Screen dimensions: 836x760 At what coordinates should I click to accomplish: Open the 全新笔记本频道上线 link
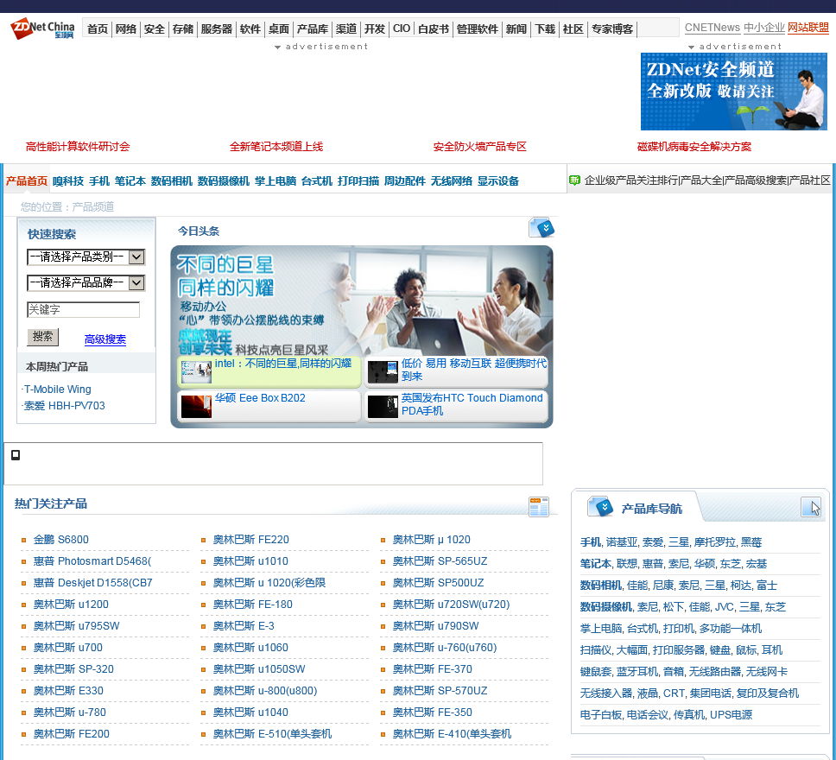point(276,147)
